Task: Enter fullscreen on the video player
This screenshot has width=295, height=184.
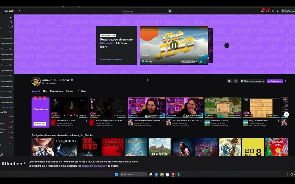Action: (205, 61)
